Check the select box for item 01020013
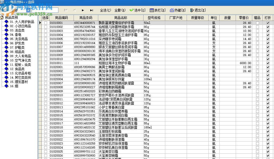274x159 pixels. [x=46, y=108]
